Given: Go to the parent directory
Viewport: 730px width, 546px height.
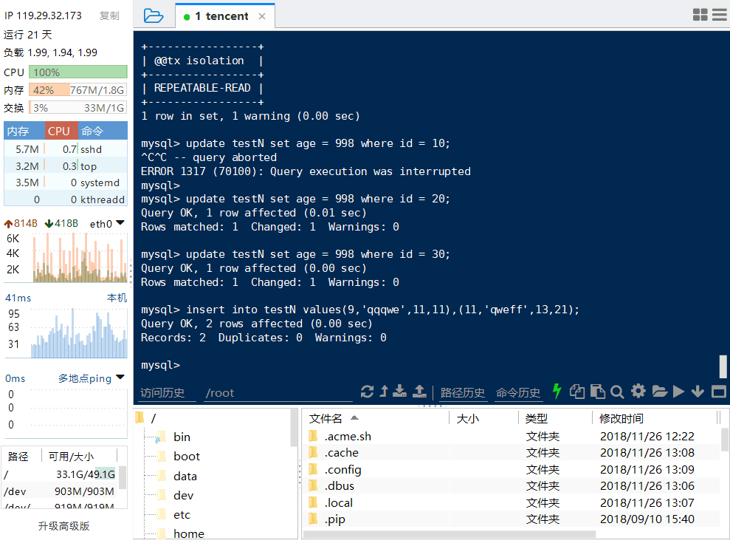Looking at the screenshot, I should (x=384, y=392).
